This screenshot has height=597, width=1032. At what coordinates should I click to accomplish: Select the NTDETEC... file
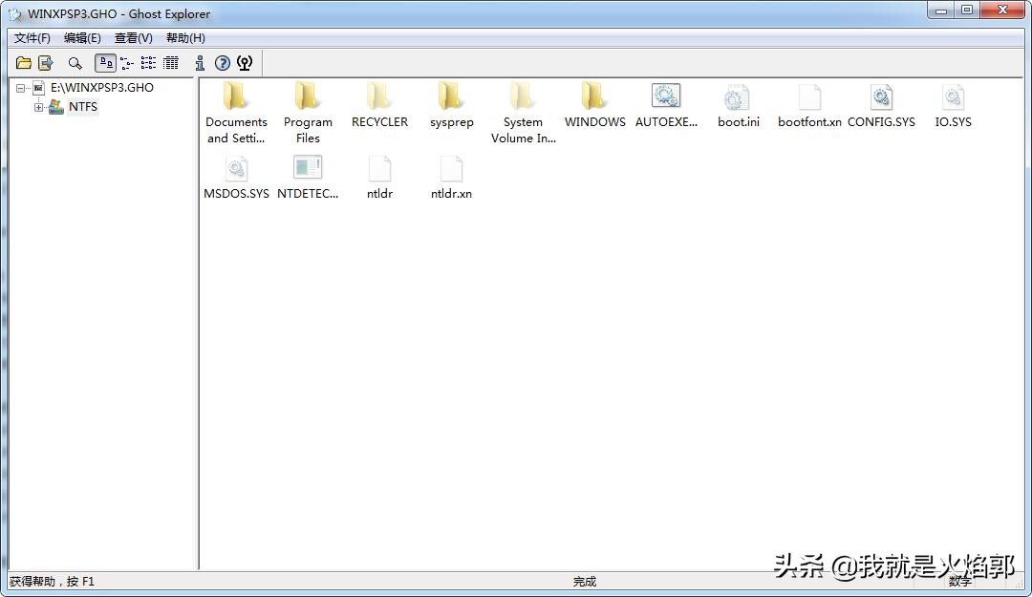click(308, 177)
